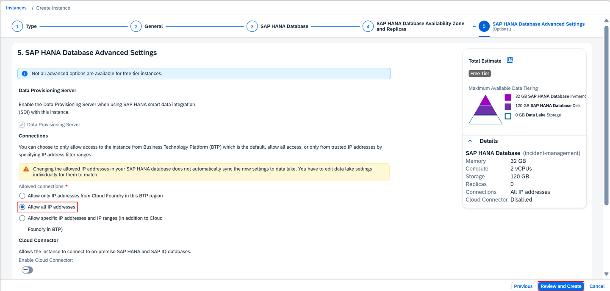Open the Instances breadcrumb link

point(16,8)
